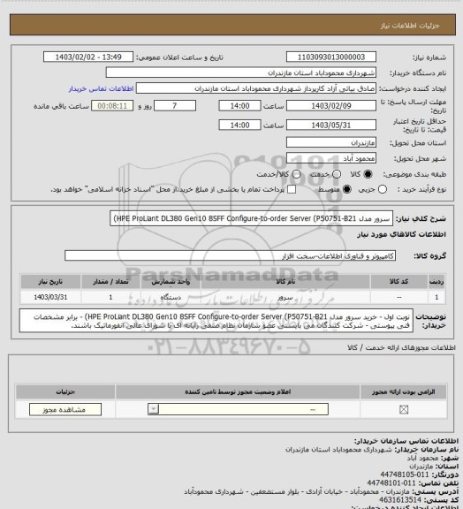
Task: Click the تعداد / مقدار column header
Action: point(110,281)
